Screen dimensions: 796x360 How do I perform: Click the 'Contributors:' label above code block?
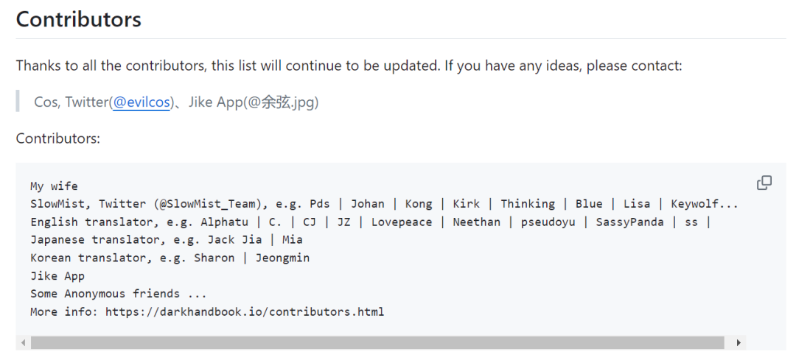pyautogui.click(x=58, y=138)
